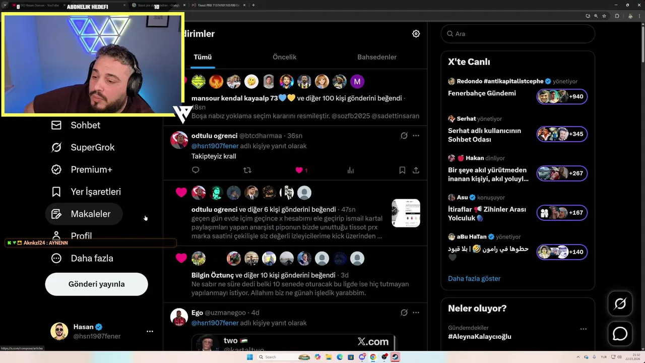
Task: Open new browser tab
Action: tap(253, 5)
